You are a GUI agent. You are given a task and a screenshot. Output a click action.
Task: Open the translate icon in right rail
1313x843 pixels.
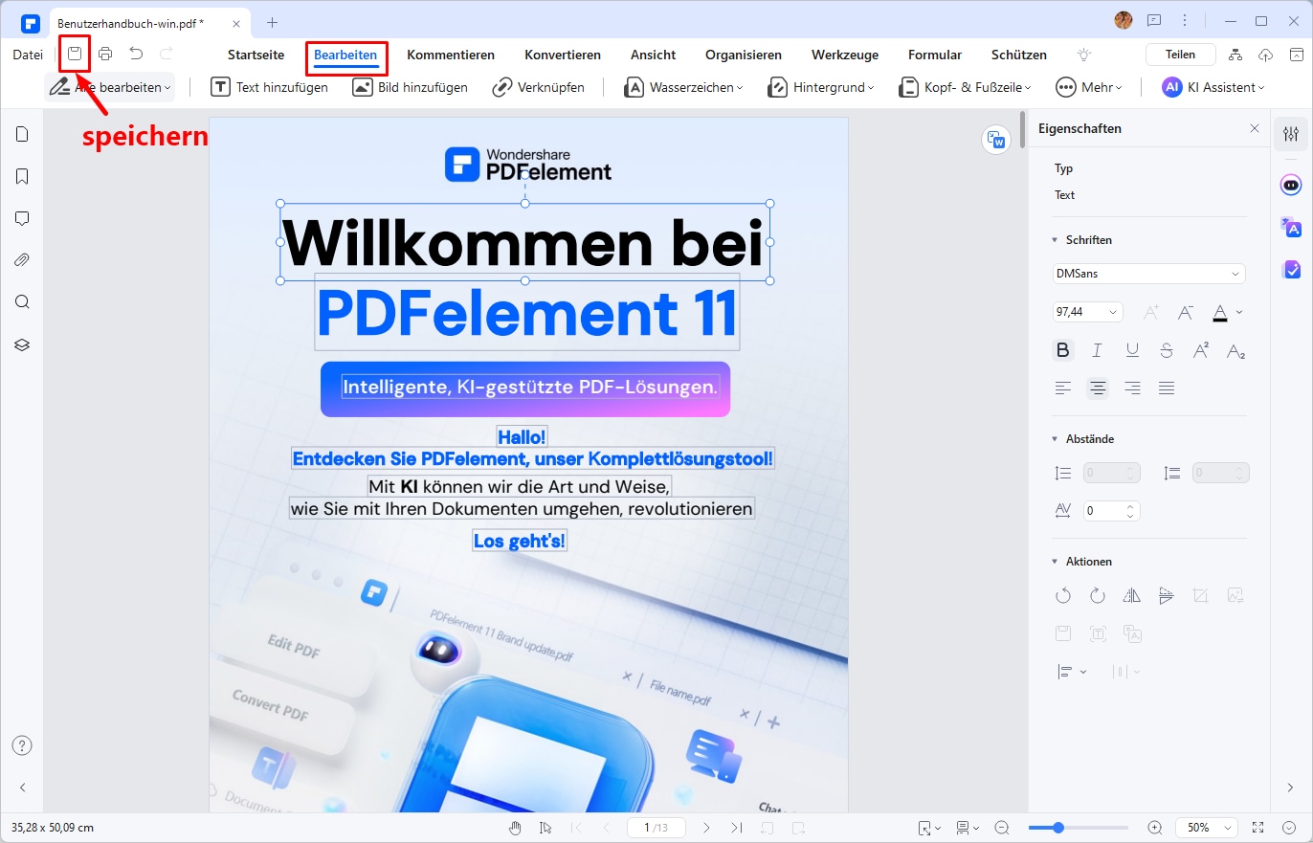coord(1291,227)
